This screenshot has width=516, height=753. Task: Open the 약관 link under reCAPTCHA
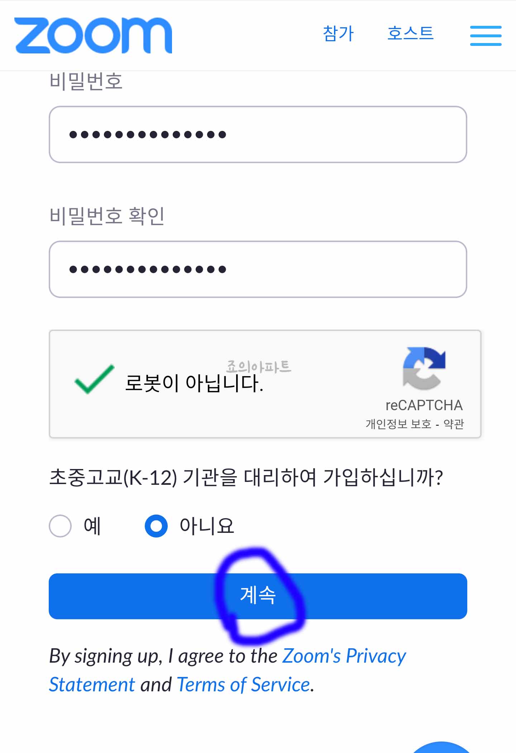[x=454, y=424]
